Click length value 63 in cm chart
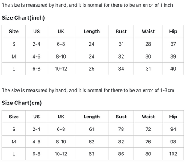This screenshot has height=163, width=186. tap(92, 154)
